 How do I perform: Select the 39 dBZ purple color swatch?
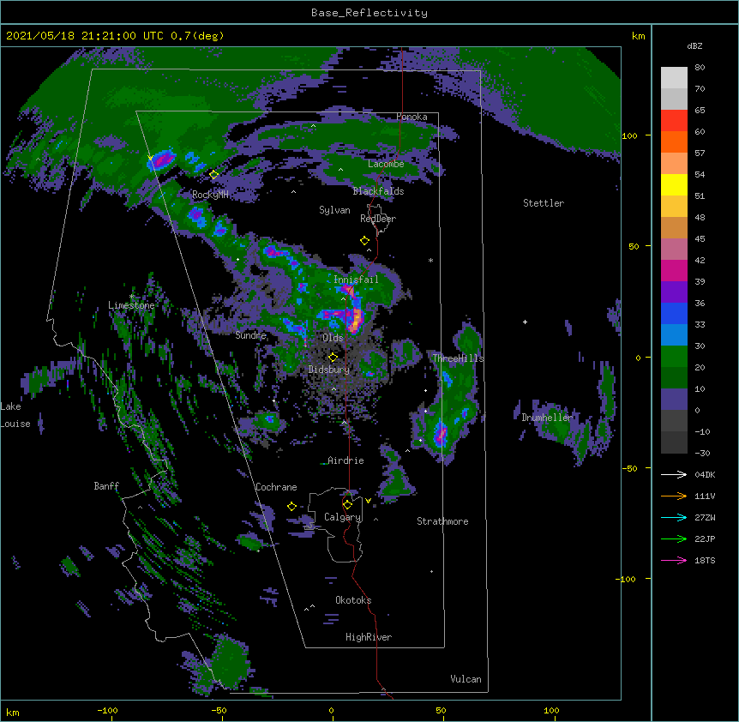pos(674,292)
